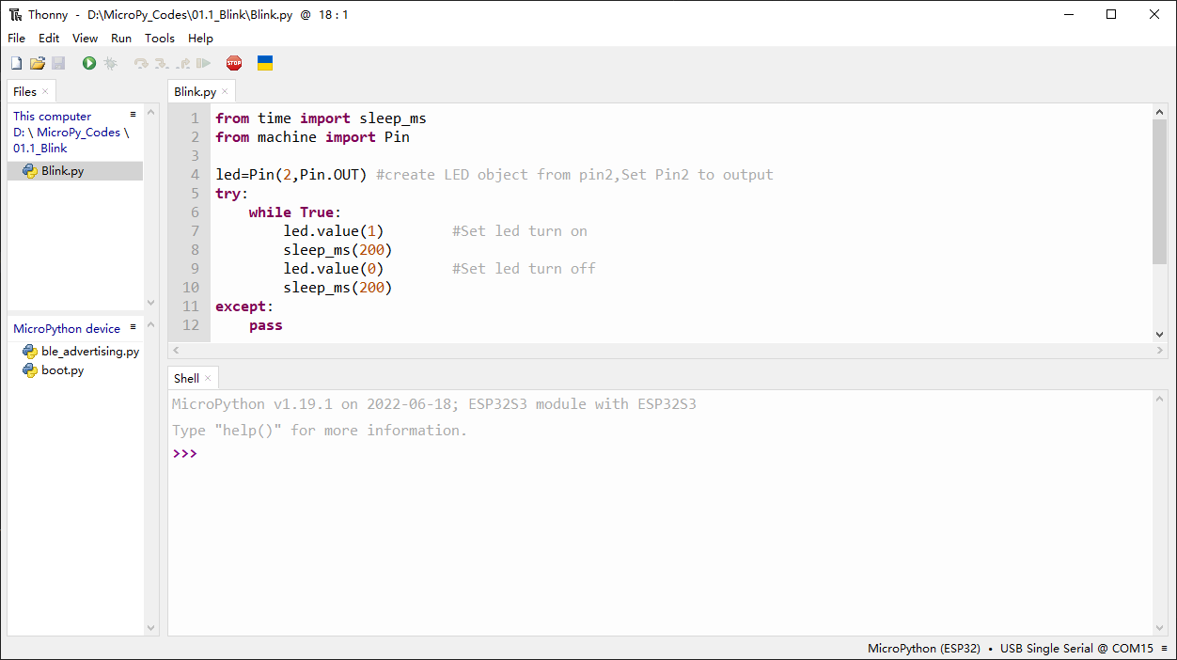This screenshot has width=1177, height=660.
Task: Click the MicroPy_Codes path link
Action: coord(79,133)
